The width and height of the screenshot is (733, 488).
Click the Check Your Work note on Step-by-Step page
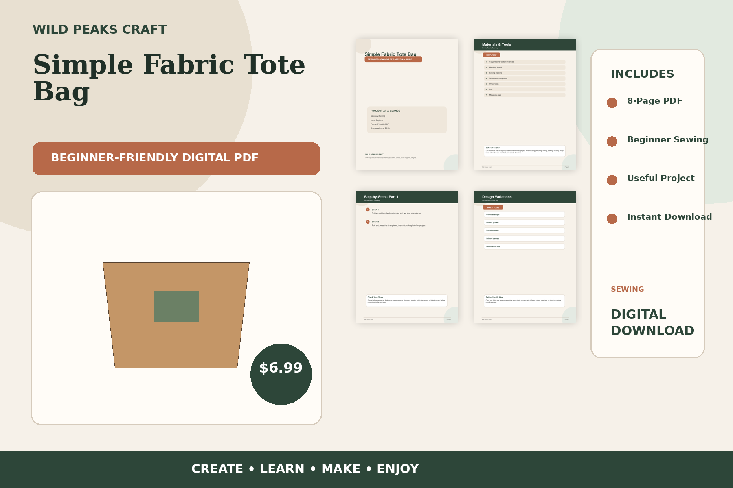click(x=406, y=301)
